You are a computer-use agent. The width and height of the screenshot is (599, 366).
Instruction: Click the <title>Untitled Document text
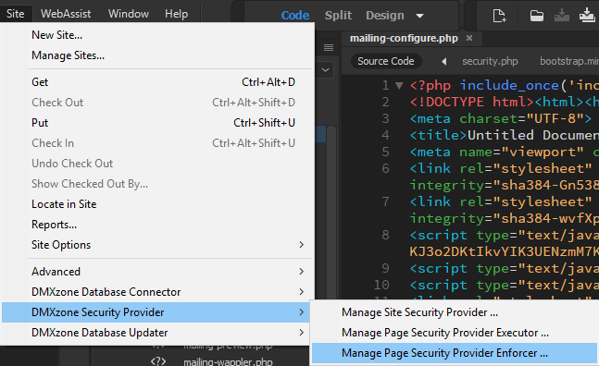504,135
